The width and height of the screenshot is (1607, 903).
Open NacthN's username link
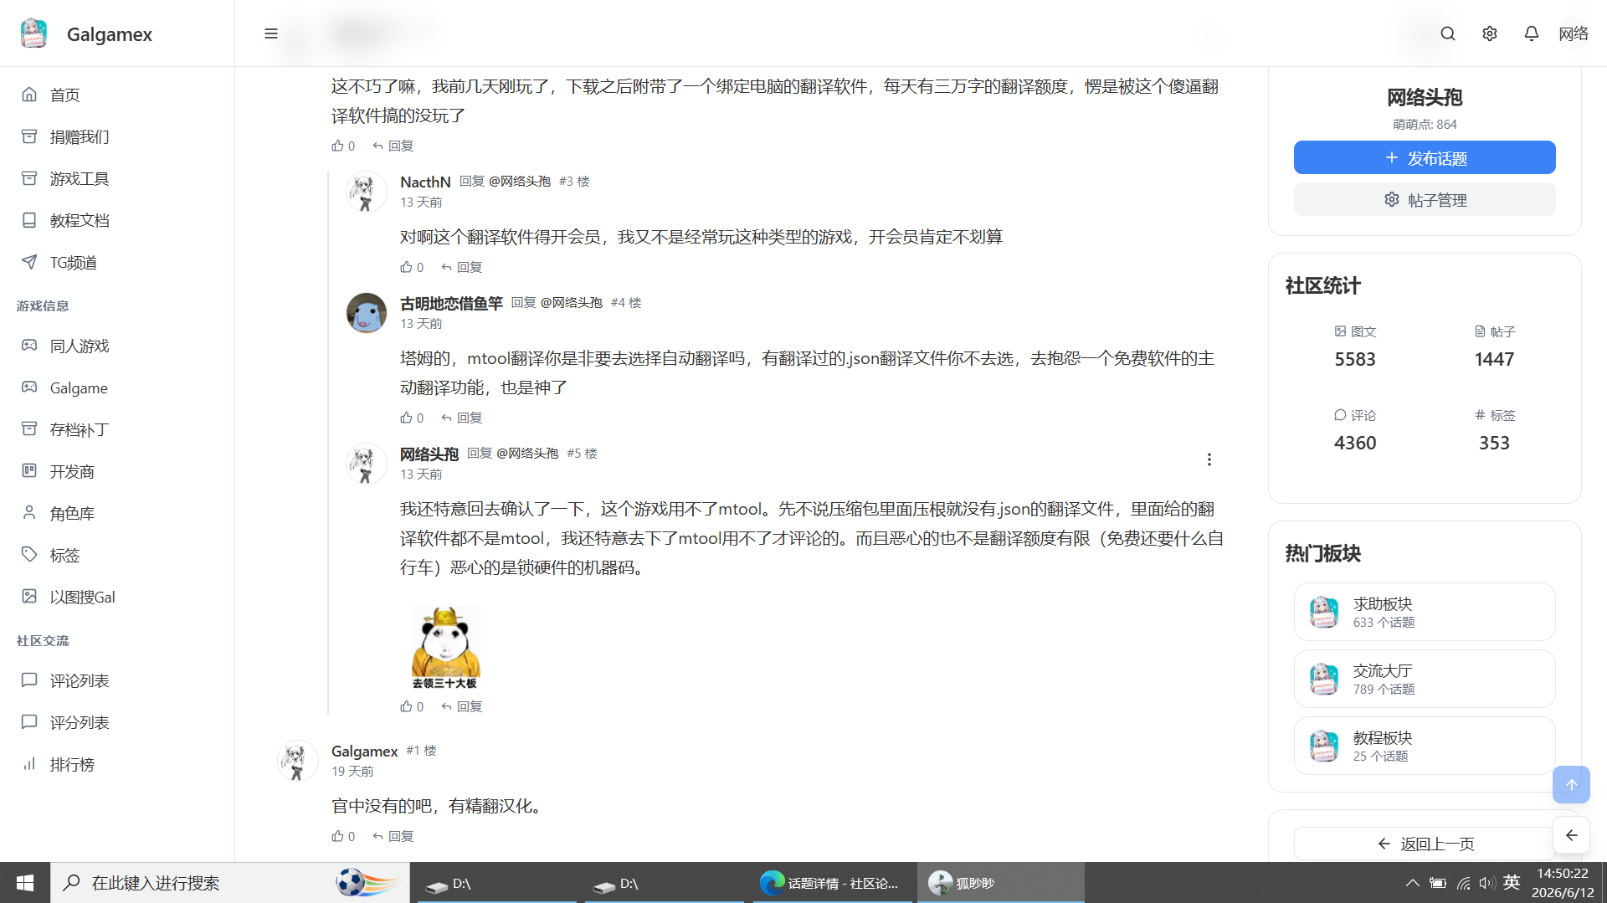coord(425,182)
